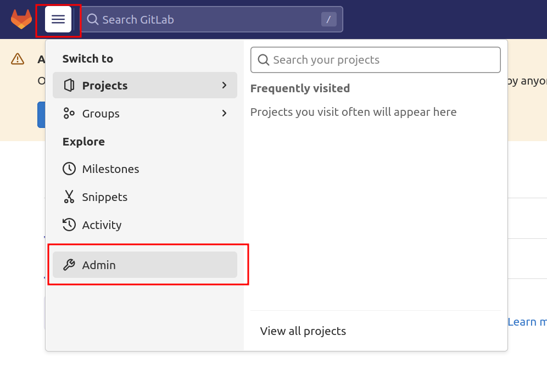This screenshot has width=547, height=380.
Task: Click the slash shortcut hint in search bar
Action: (328, 20)
